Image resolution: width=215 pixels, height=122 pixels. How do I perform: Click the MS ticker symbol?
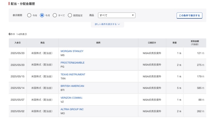(62, 55)
